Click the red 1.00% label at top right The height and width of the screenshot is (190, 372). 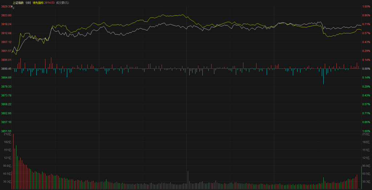[x=367, y=7]
